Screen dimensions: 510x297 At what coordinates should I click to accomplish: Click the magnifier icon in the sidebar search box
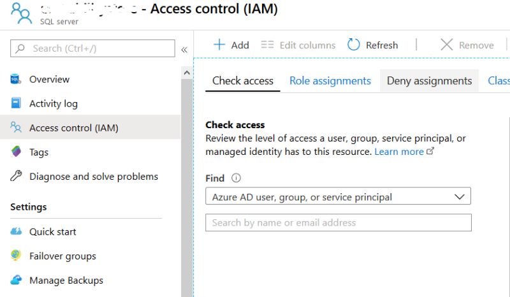(x=20, y=48)
